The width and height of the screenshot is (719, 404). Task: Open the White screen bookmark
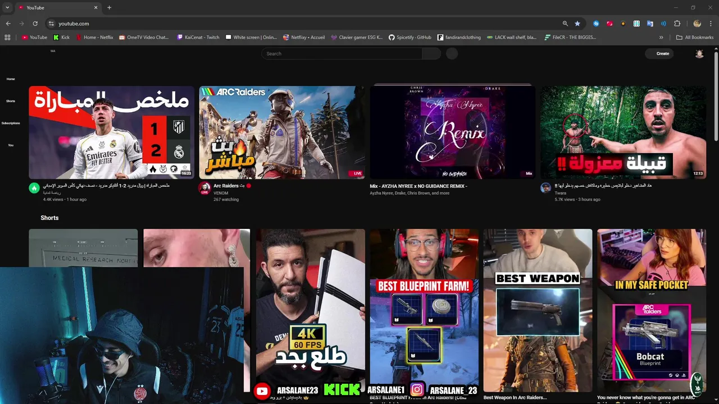click(252, 38)
